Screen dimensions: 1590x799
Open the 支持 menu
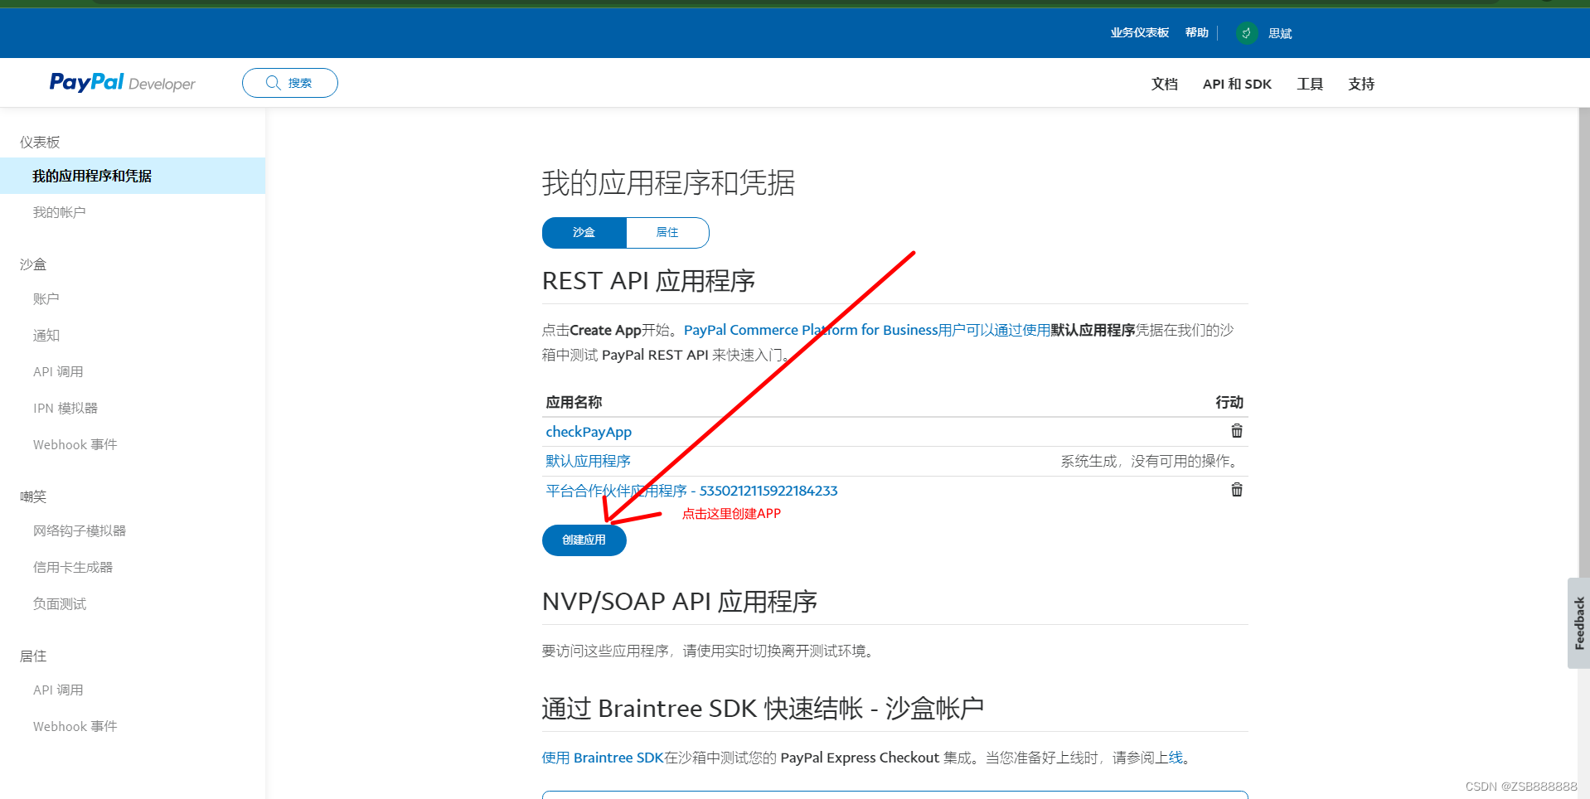click(x=1361, y=84)
